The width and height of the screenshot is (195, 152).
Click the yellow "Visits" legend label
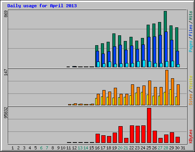click(x=191, y=83)
